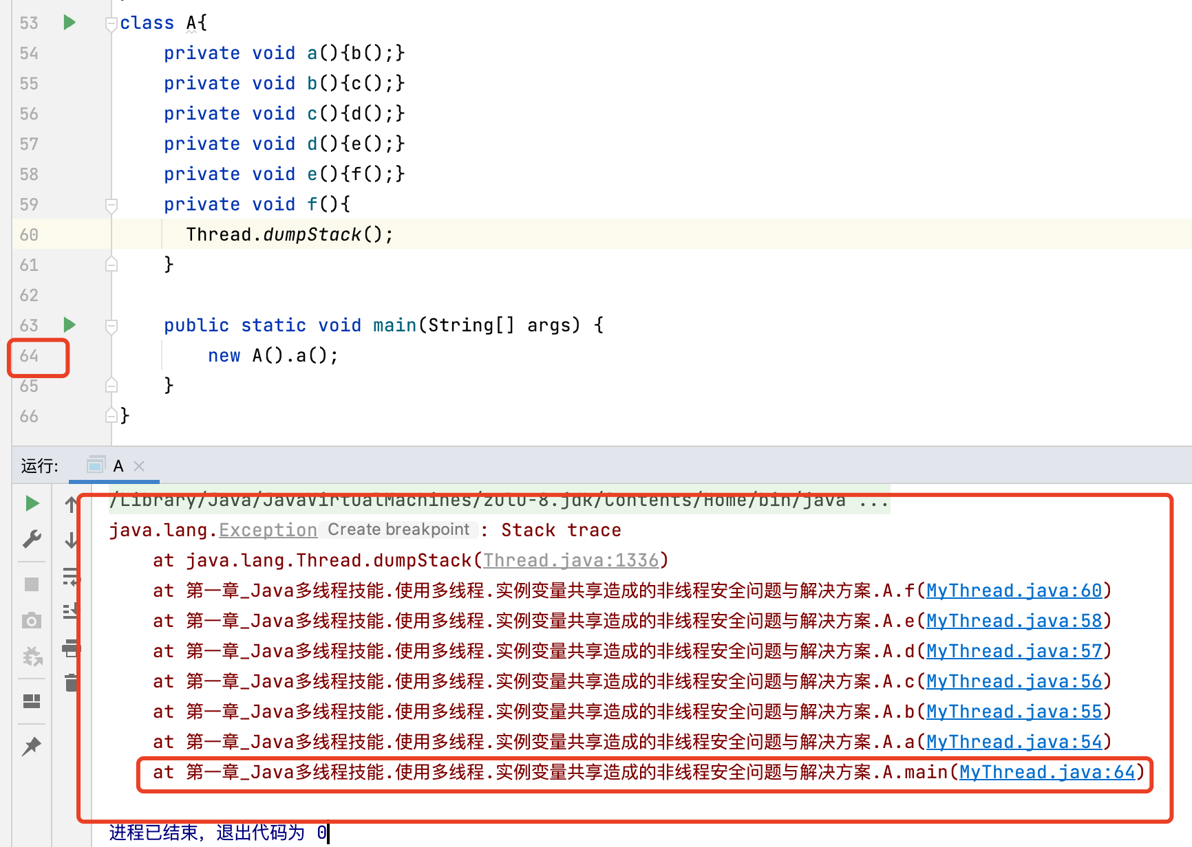Toggle scroll to end of console

pos(71,610)
